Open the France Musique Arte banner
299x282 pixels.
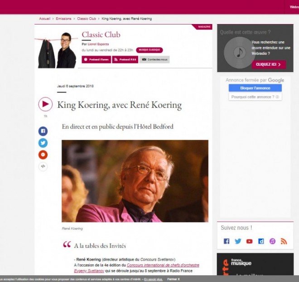coord(255,265)
